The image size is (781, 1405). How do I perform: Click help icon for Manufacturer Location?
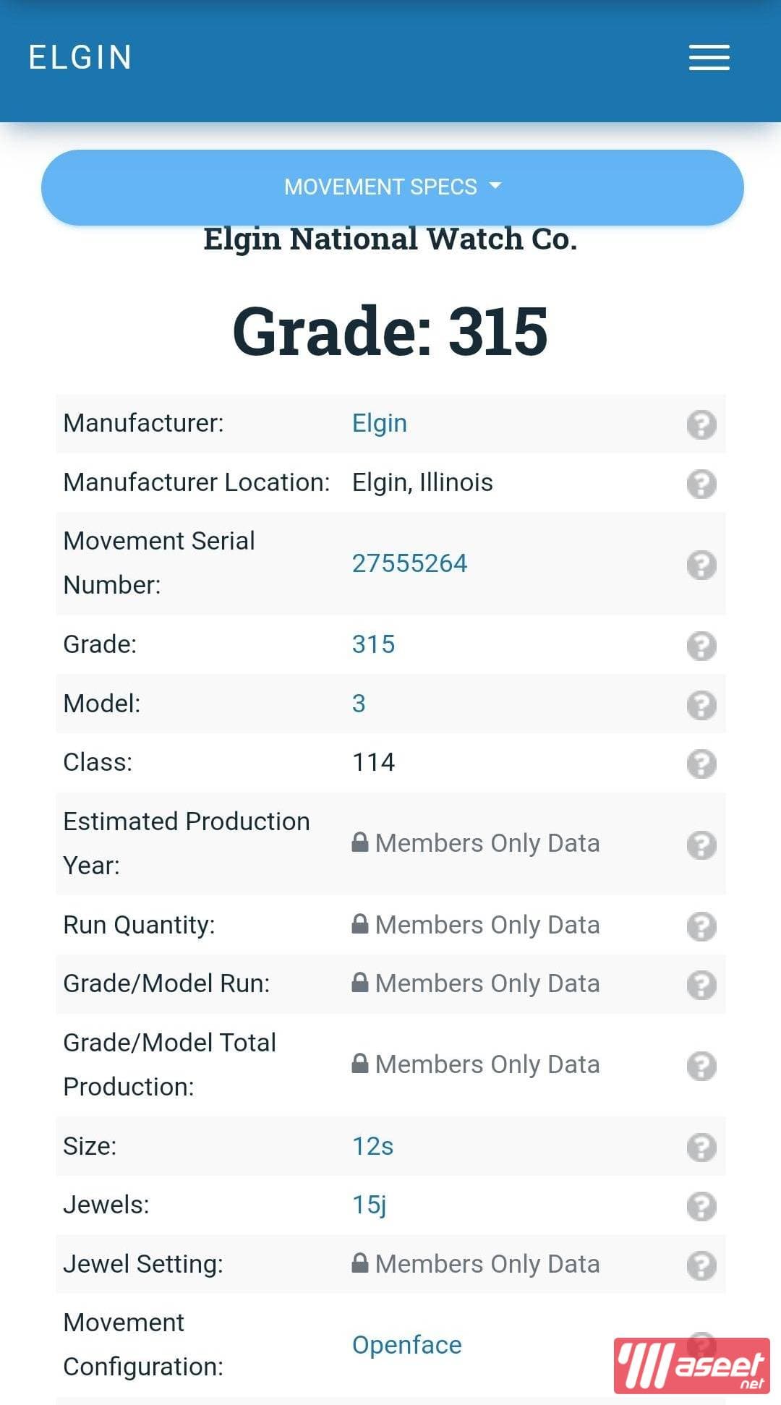[x=701, y=483]
